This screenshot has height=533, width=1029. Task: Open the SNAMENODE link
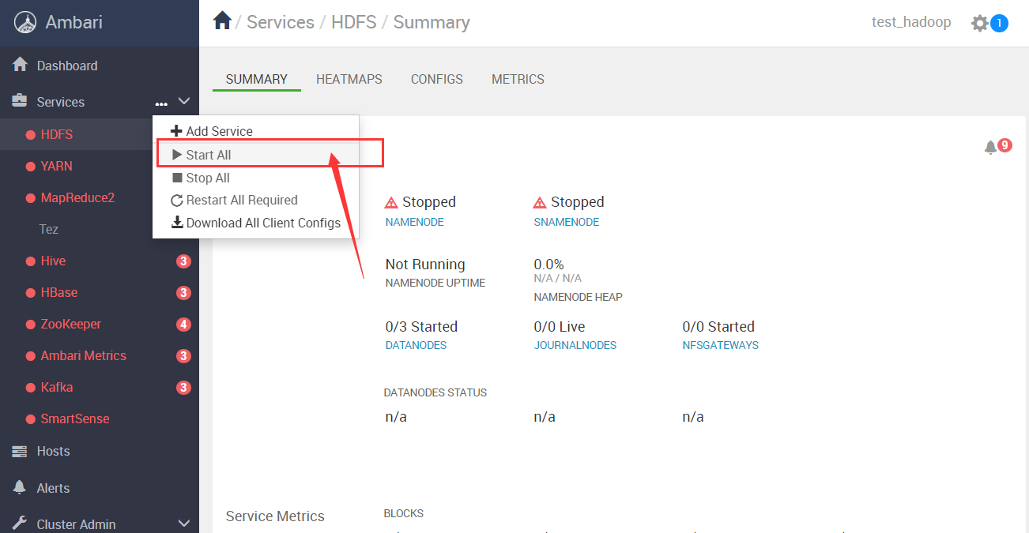(x=566, y=222)
